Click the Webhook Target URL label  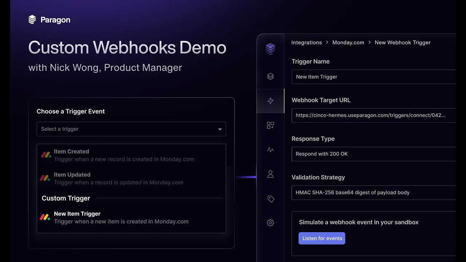click(321, 100)
